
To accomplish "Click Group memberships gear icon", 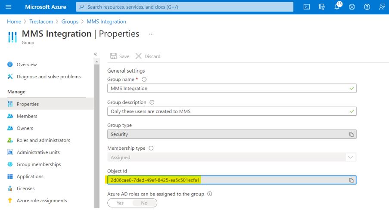I will coord(10,164).
